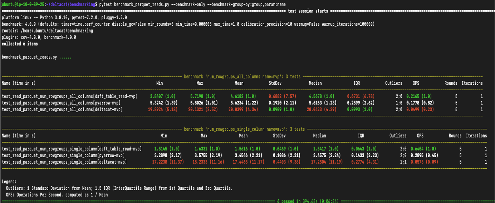Click 'Name (time in s)' header in single_column table
The width and height of the screenshot is (495, 203).
(x=19, y=136)
